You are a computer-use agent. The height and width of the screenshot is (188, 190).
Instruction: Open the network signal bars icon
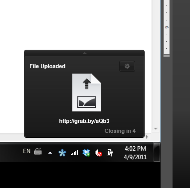[x=74, y=153]
